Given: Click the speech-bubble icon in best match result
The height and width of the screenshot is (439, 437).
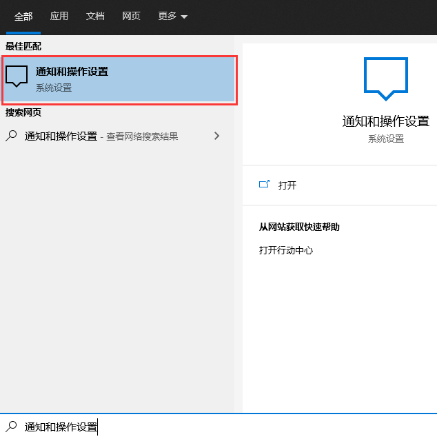Looking at the screenshot, I should tap(17, 77).
